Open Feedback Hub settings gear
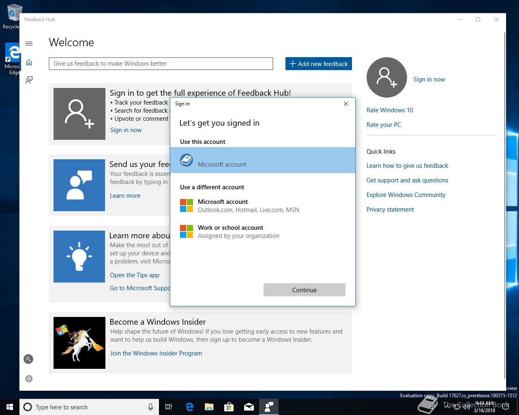The height and width of the screenshot is (415, 519). [29, 379]
